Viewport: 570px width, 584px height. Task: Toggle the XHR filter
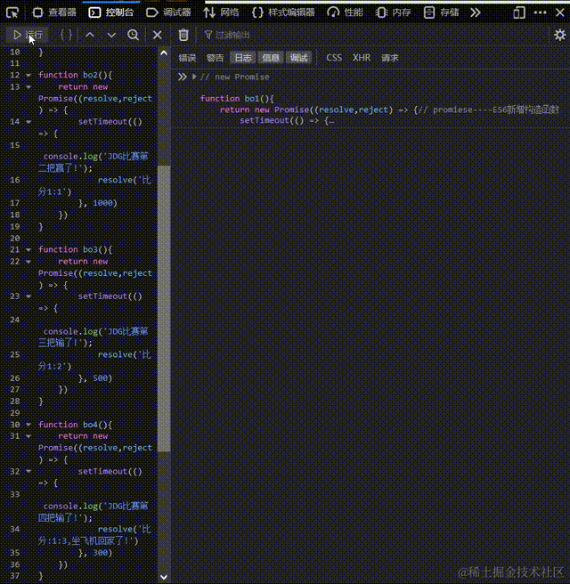click(362, 58)
